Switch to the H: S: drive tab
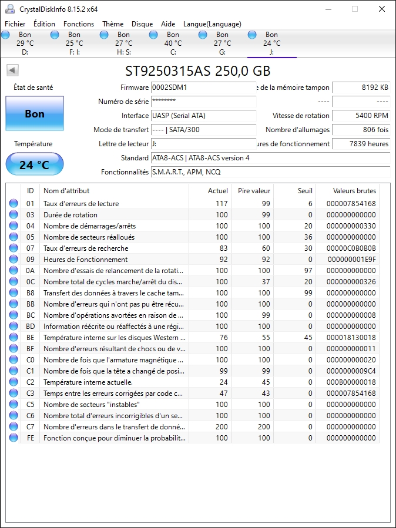Image resolution: width=396 pixels, height=528 pixels. tap(123, 43)
